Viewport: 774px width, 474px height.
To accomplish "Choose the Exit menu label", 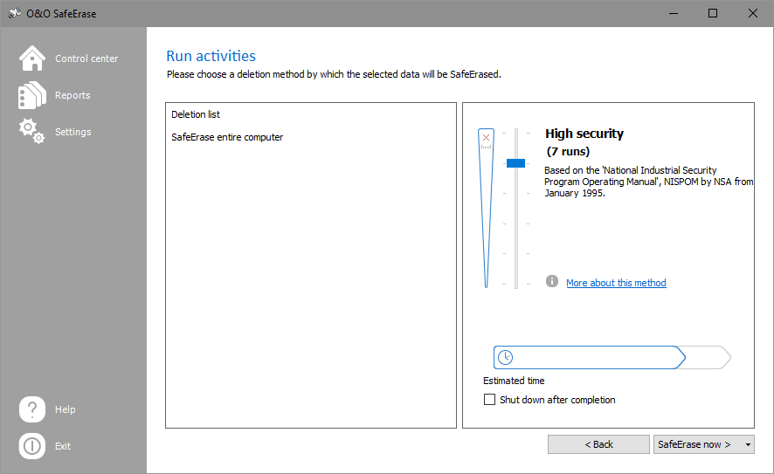I will coord(63,446).
